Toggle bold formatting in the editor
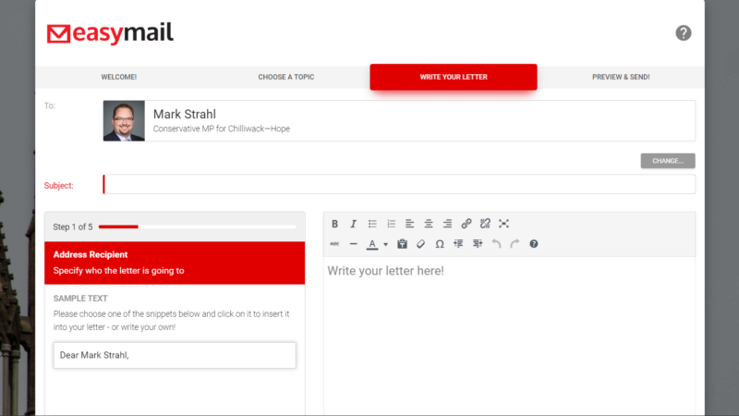The image size is (739, 416). (334, 224)
